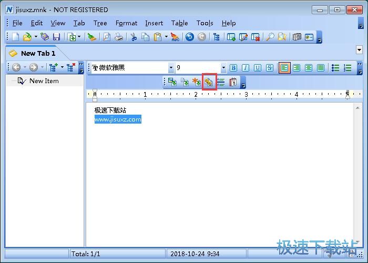Viewport: 368px width, 263px height.
Task: Expand main toolbar overflow options
Action: [319, 37]
